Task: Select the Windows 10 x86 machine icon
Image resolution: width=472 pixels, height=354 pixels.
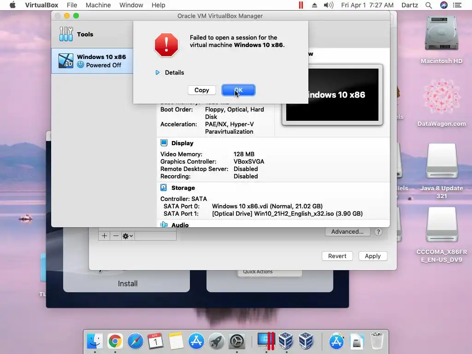Action: [x=66, y=61]
